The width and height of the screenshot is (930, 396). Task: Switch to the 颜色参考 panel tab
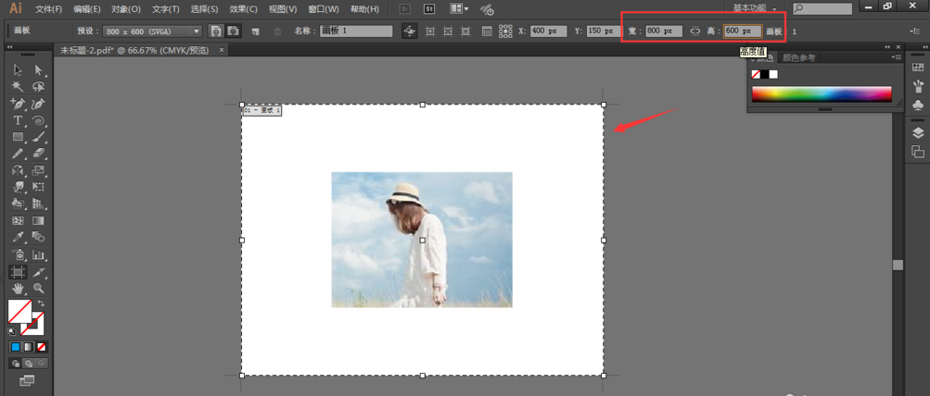coord(798,57)
